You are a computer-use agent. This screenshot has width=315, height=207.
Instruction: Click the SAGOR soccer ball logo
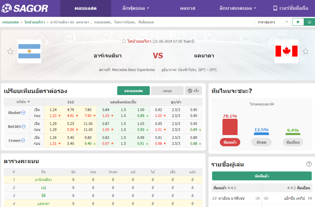pyautogui.click(x=7, y=8)
